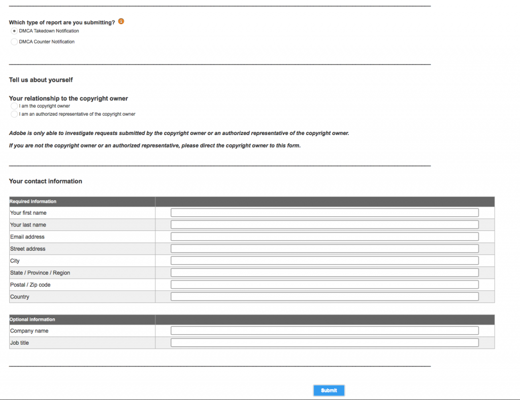Screen dimensions: 520x400
Task: Focus the Email address input
Action: coord(324,237)
